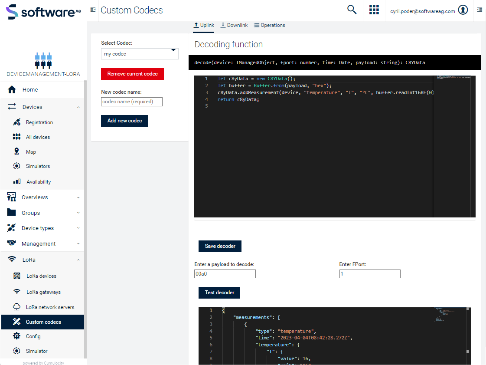Switch to the Operations tab
The image size is (486, 365).
click(x=269, y=26)
